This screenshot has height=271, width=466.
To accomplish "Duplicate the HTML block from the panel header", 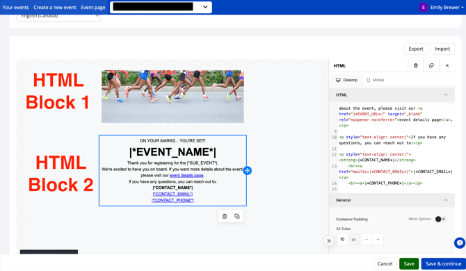I will point(431,65).
